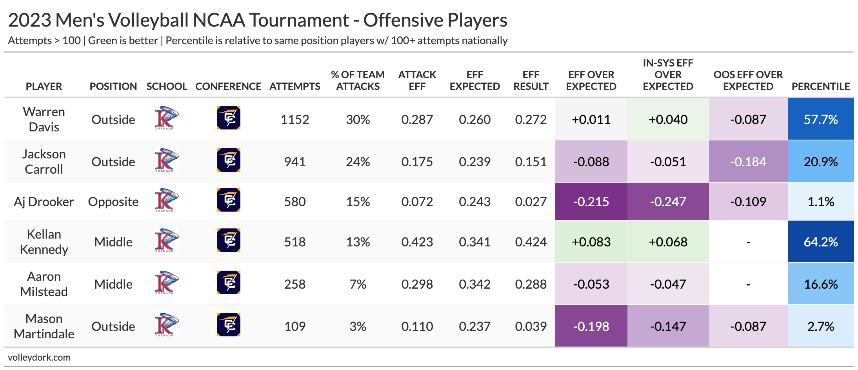Click the ATTEMPTS column header
Image resolution: width=858 pixels, height=370 pixels.
tap(295, 86)
